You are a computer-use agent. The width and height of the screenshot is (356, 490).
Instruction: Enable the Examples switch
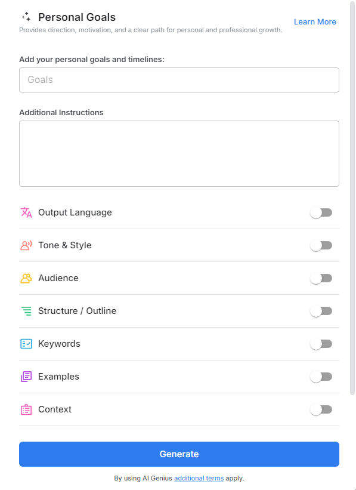[x=321, y=377]
